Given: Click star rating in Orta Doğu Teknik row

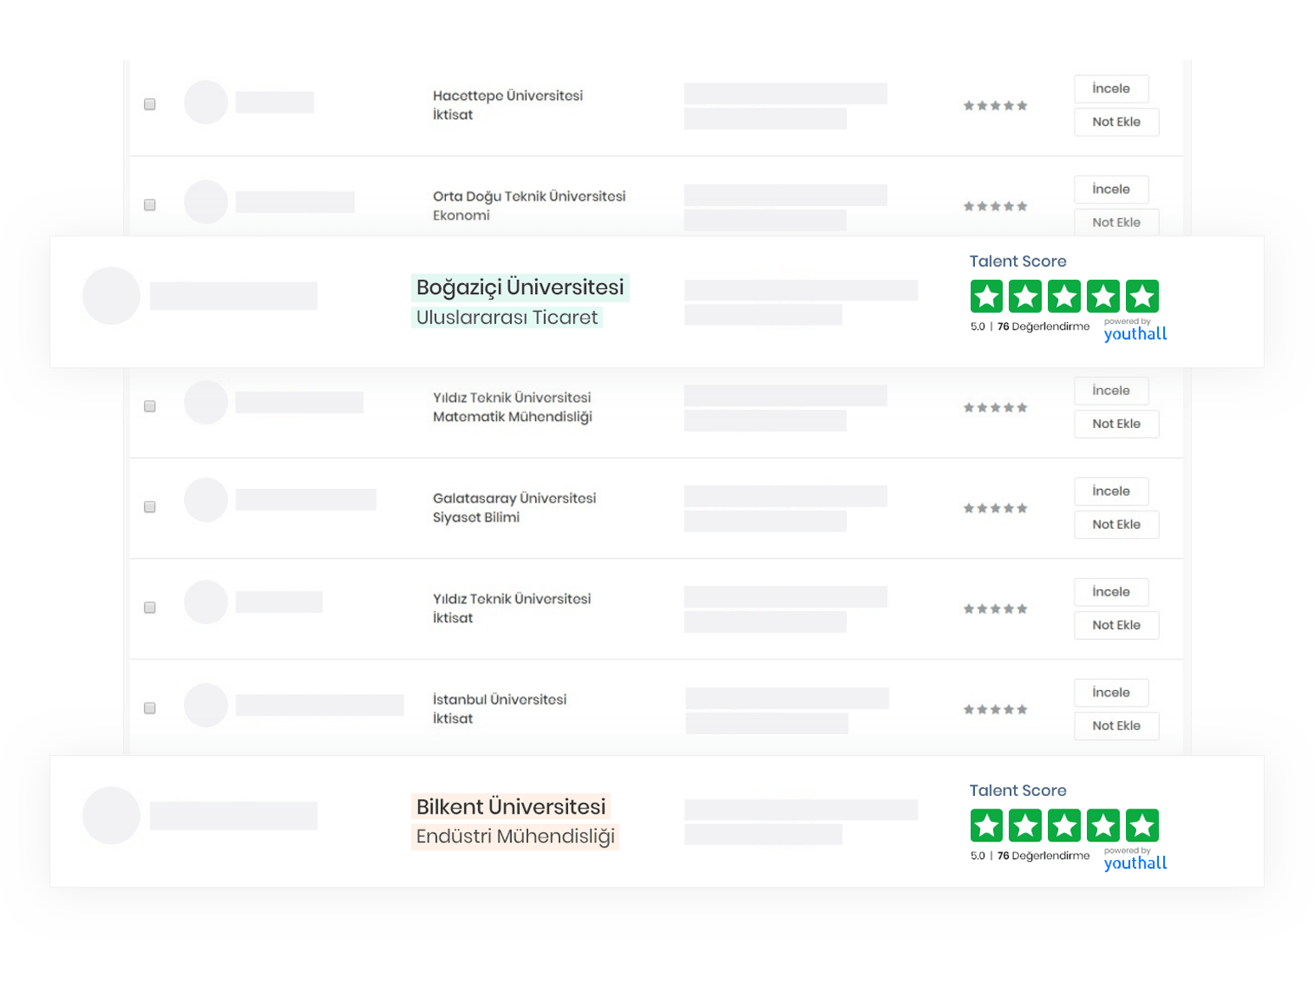Looking at the screenshot, I should tap(995, 206).
